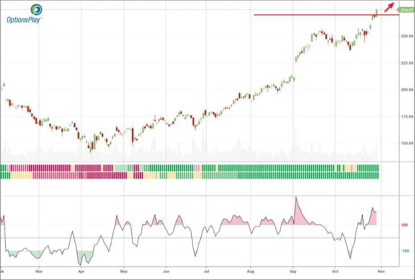
Task: Click the 200.00 price axis label
Action: pos(407,90)
